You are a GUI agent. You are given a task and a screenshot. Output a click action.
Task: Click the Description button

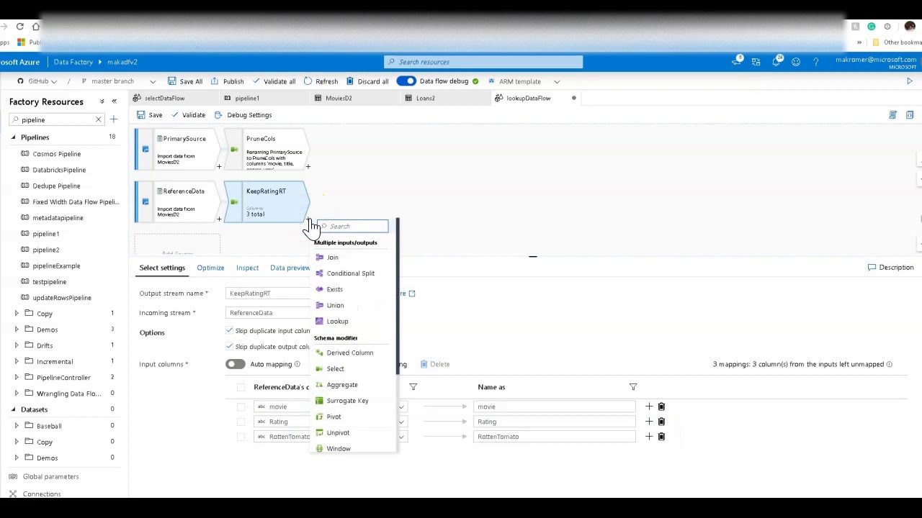[891, 268]
